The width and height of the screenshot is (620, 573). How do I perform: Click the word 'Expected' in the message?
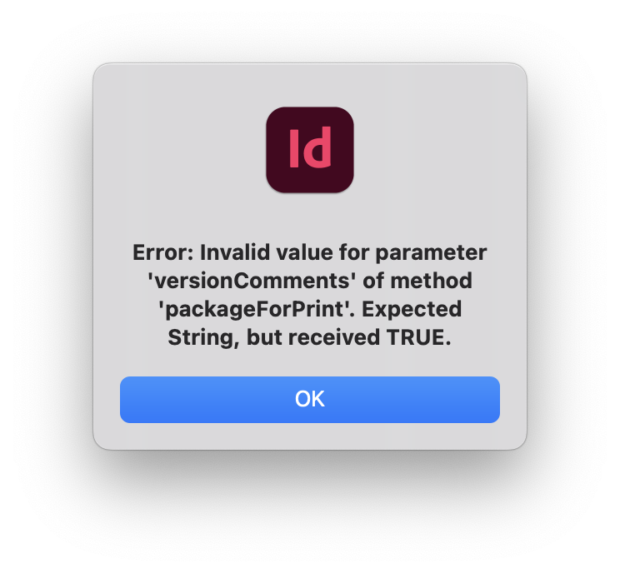tap(412, 310)
